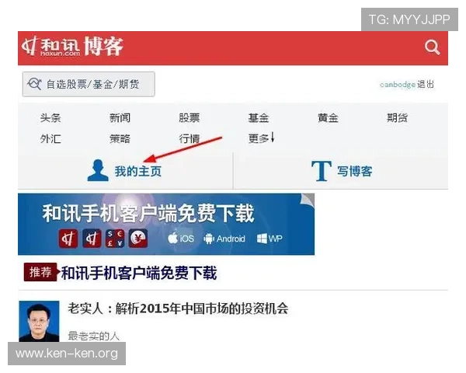
Task: Open the 新闻 section
Action: click(120, 118)
